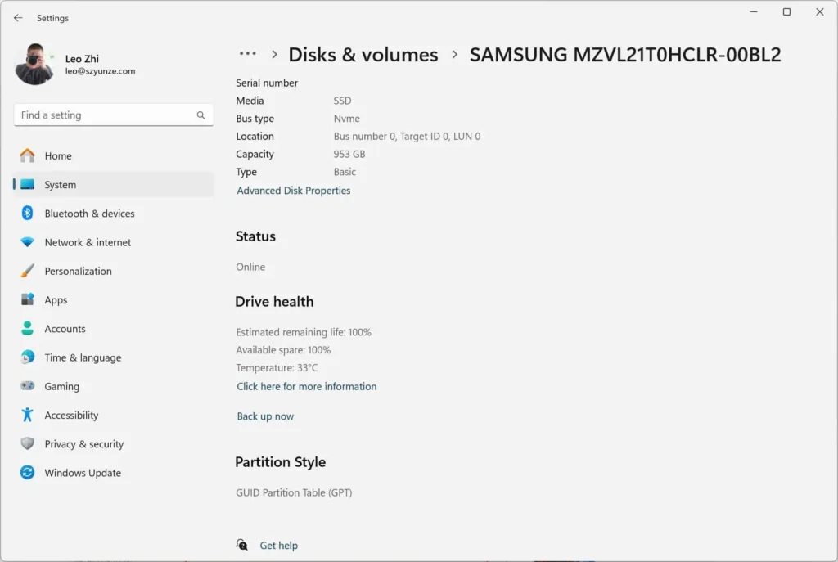Click the Apps icon in sidebar
Viewport: 838px width, 562px height.
click(27, 299)
